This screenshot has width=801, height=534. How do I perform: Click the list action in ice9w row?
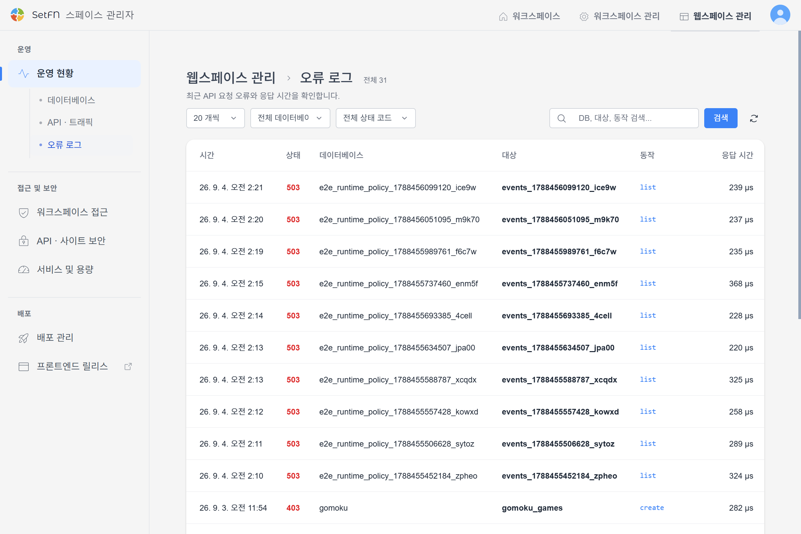pos(648,187)
